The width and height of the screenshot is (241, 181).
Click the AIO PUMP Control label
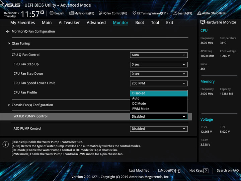pos(27,128)
